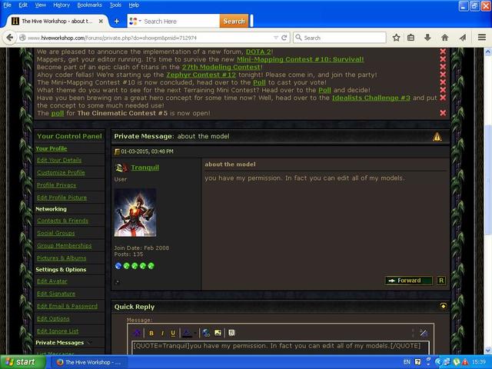The height and width of the screenshot is (369, 492).
Task: Open the Help menu
Action: coord(134,5)
